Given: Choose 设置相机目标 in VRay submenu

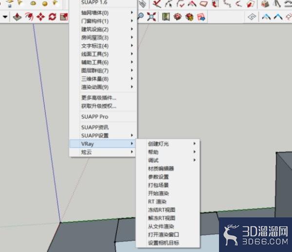Looking at the screenshot, I should (x=168, y=243).
